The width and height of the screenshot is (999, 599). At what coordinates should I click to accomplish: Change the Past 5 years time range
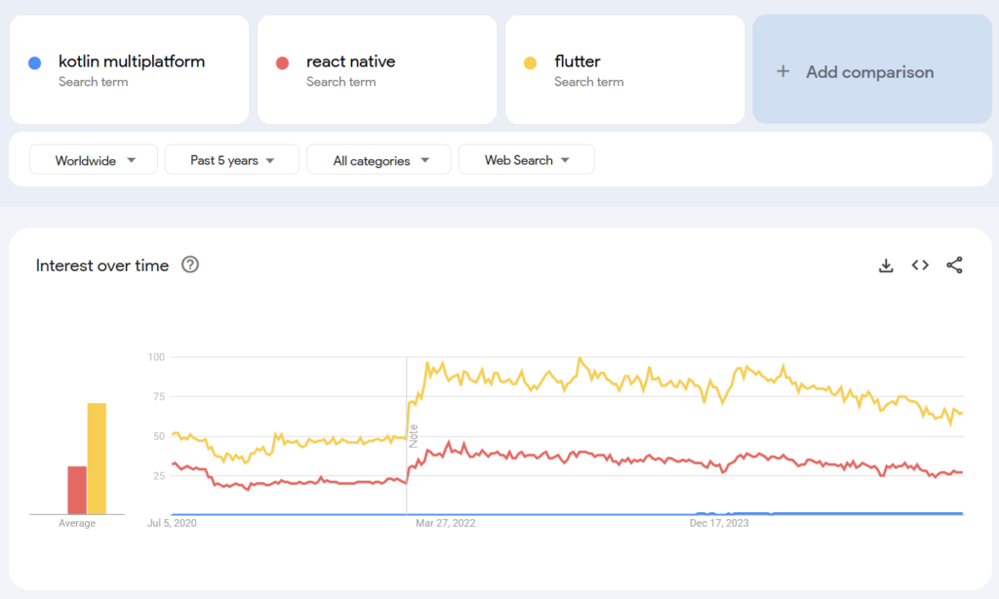(232, 160)
